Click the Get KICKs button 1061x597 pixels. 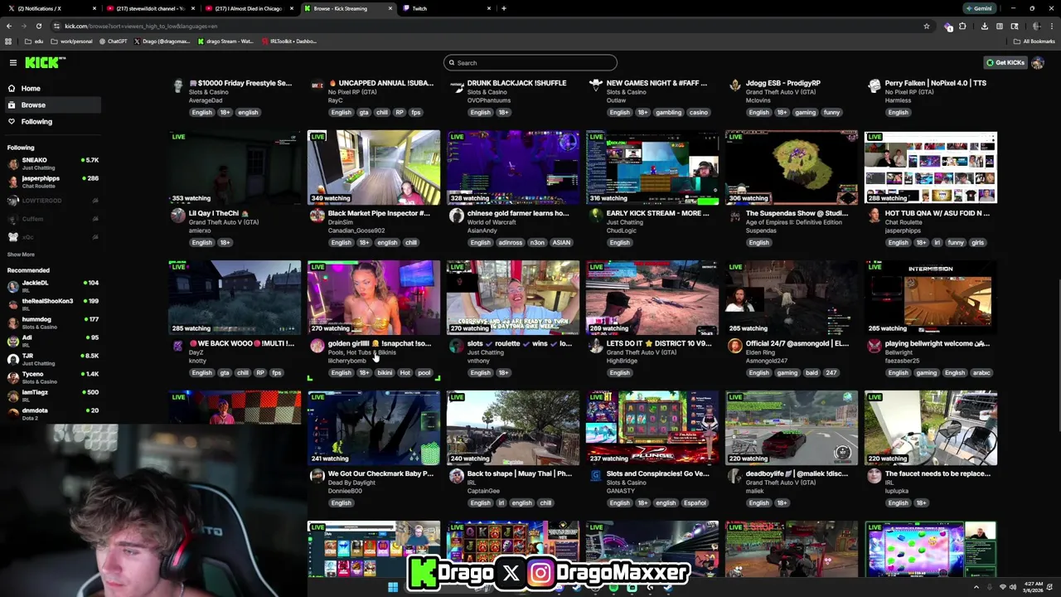coord(1005,62)
